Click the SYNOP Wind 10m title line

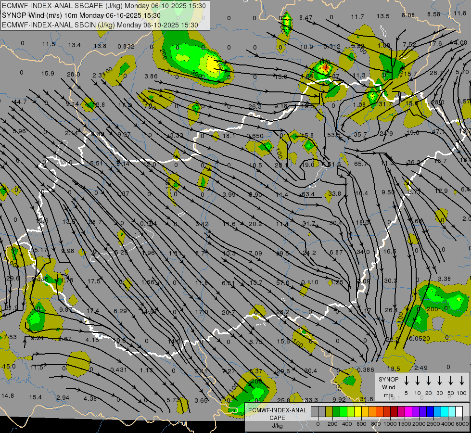pos(81,15)
